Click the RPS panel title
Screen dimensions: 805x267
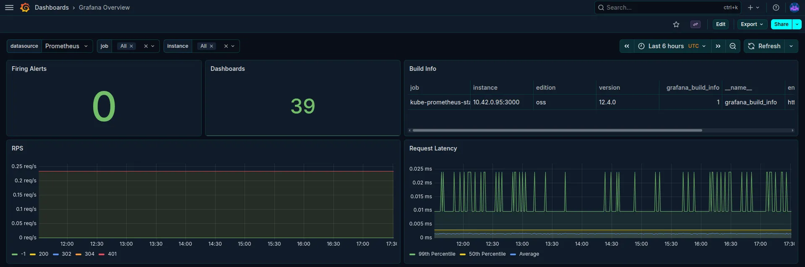(x=18, y=148)
